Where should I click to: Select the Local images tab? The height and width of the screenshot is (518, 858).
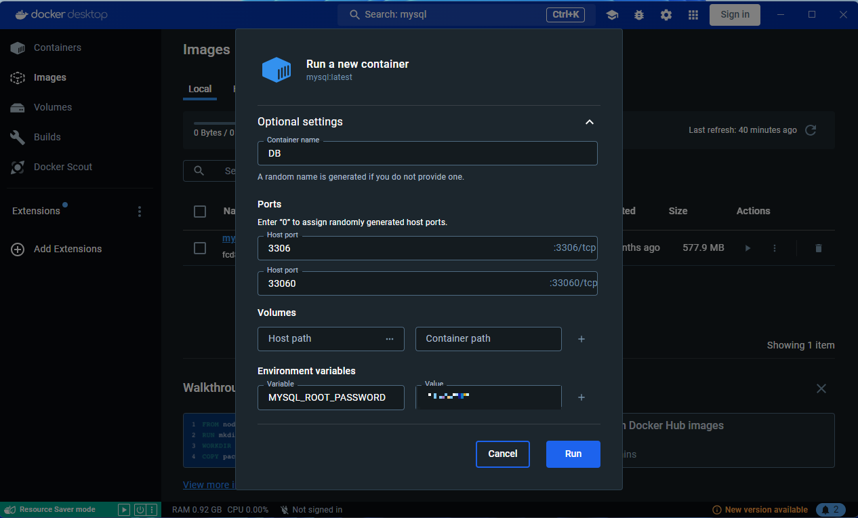[x=200, y=89]
